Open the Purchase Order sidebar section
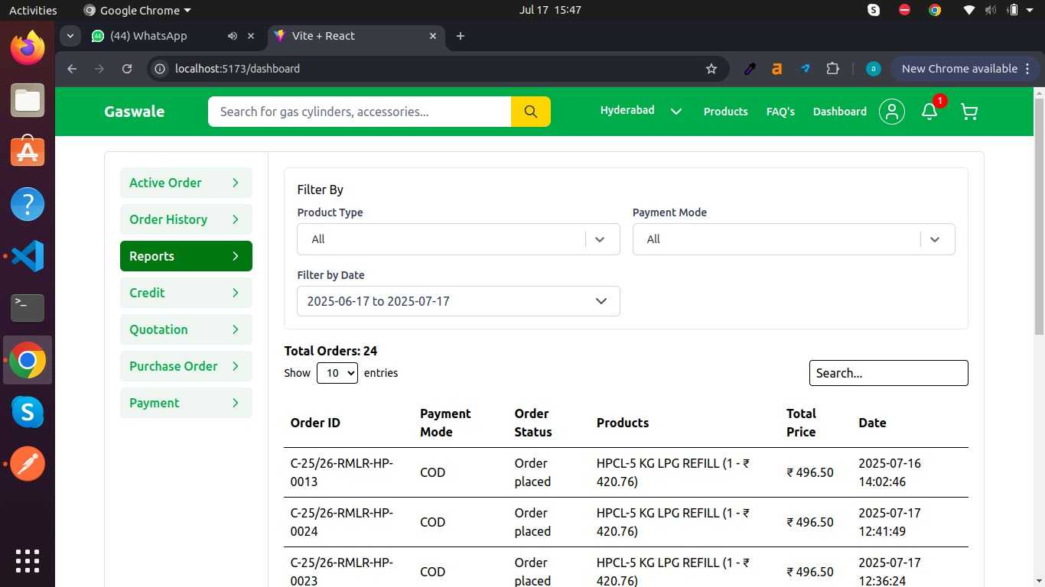This screenshot has height=587, width=1045. tap(185, 366)
